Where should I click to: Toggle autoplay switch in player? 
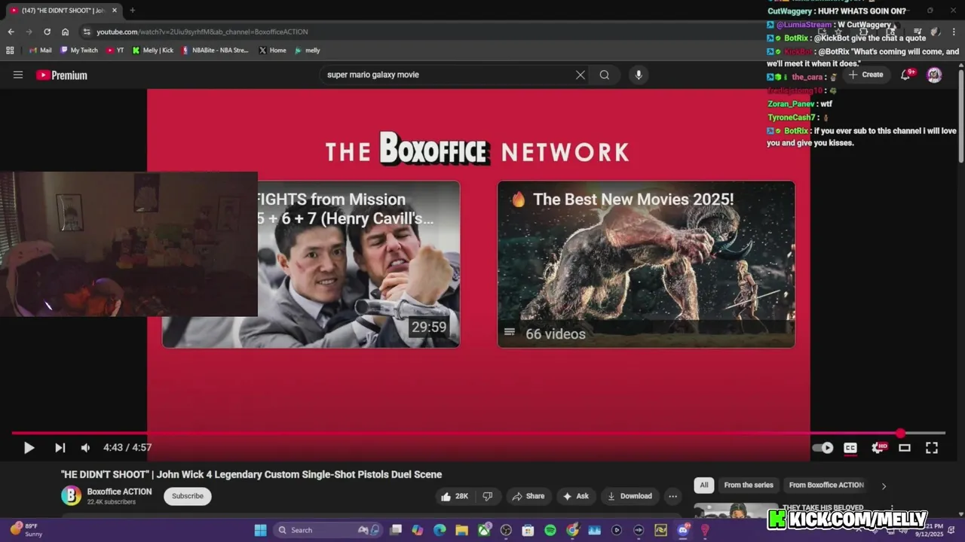[x=823, y=448]
